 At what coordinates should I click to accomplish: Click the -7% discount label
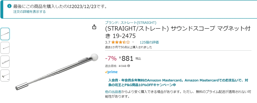111,59
